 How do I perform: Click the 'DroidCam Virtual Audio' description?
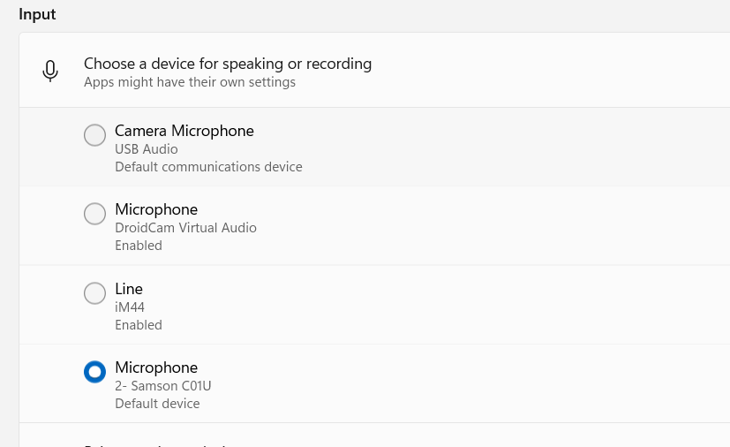click(185, 228)
